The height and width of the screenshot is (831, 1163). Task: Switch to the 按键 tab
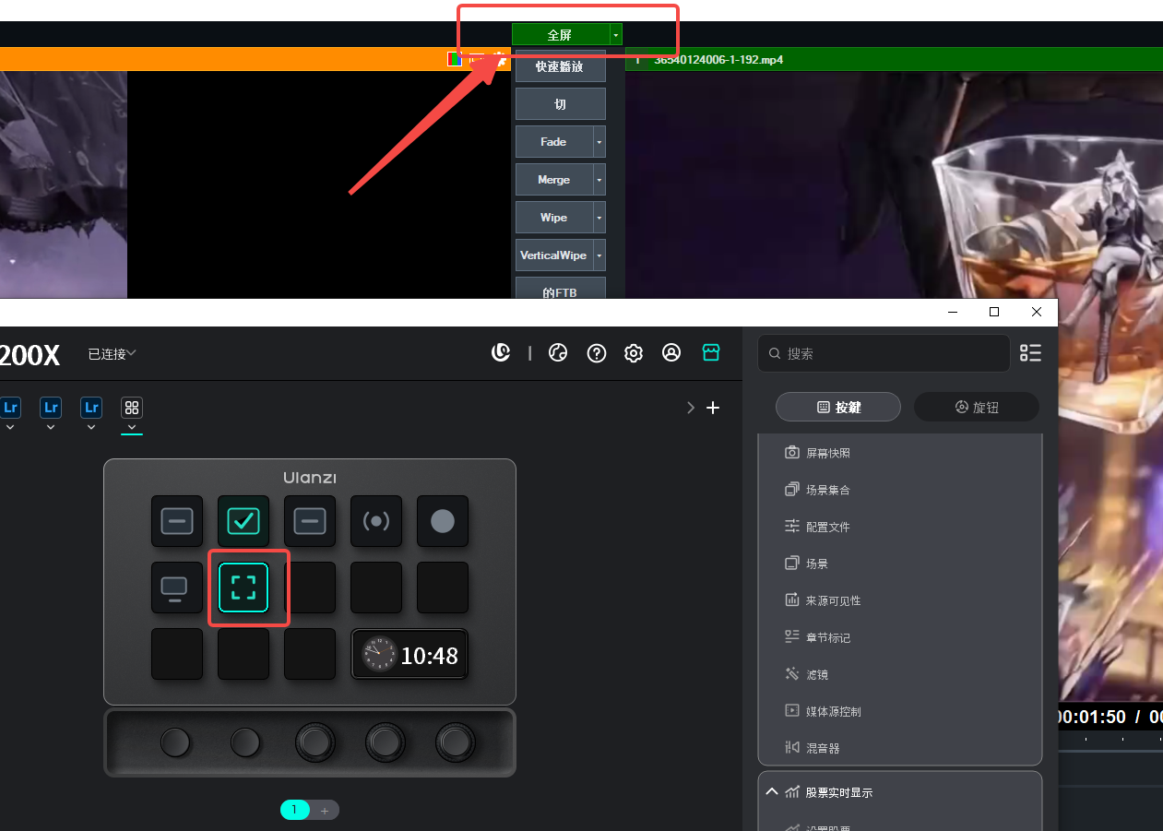tap(838, 407)
